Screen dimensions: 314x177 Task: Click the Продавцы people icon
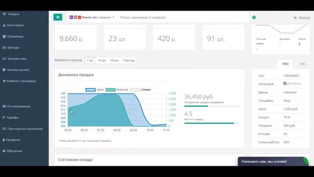tap(4, 36)
